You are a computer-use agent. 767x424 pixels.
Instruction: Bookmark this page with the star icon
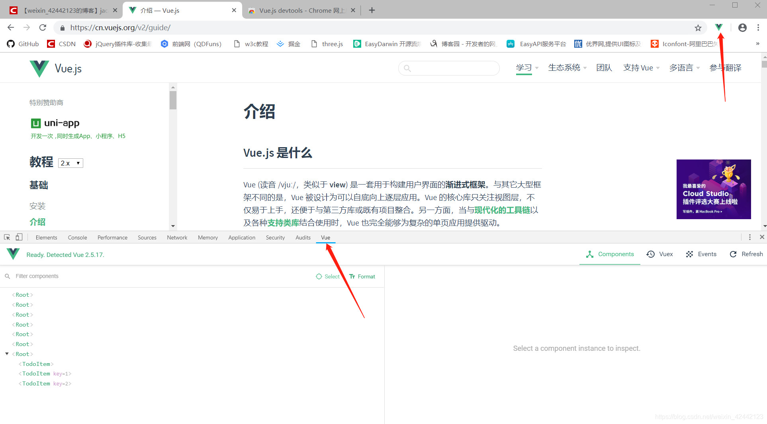(x=698, y=28)
